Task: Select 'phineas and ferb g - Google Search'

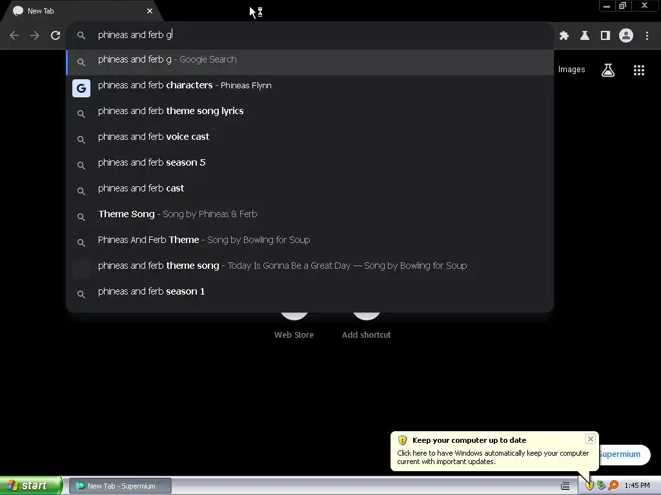Action: 310,62
